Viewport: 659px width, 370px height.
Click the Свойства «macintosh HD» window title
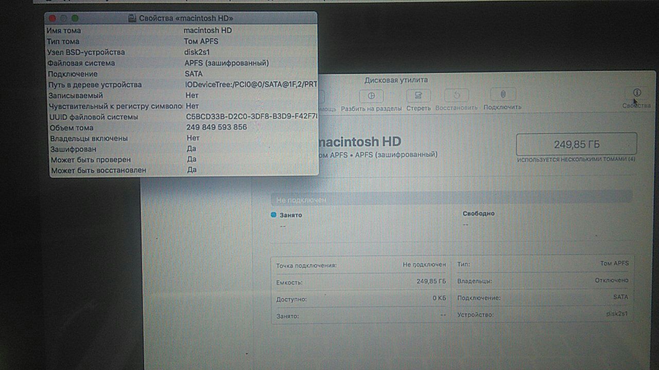click(x=186, y=18)
